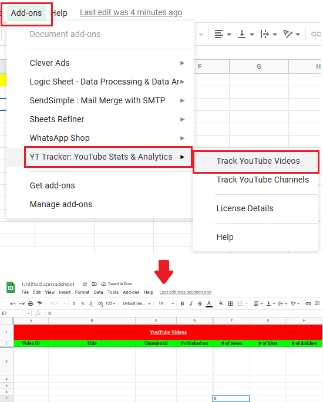Choose Track YouTube Channels option

click(x=262, y=180)
